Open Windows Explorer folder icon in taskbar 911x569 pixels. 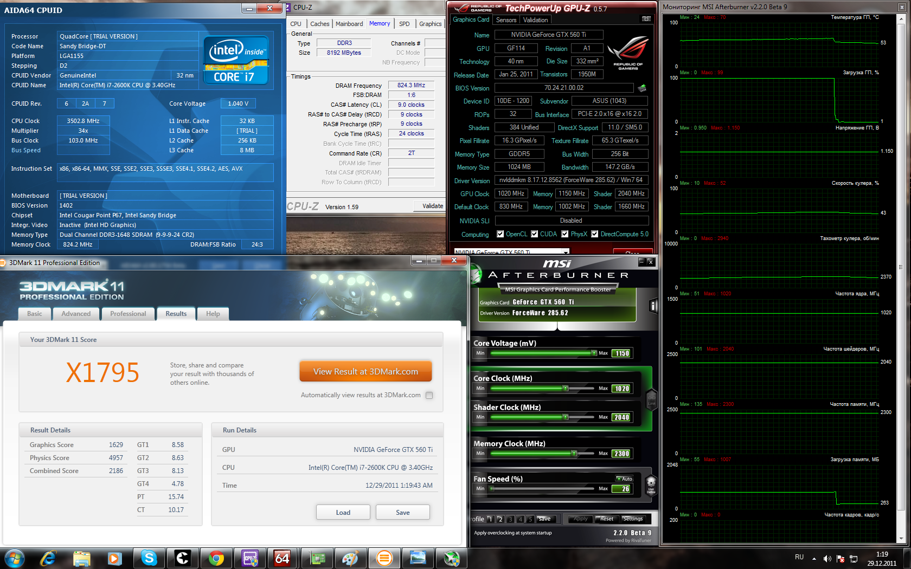coord(81,558)
